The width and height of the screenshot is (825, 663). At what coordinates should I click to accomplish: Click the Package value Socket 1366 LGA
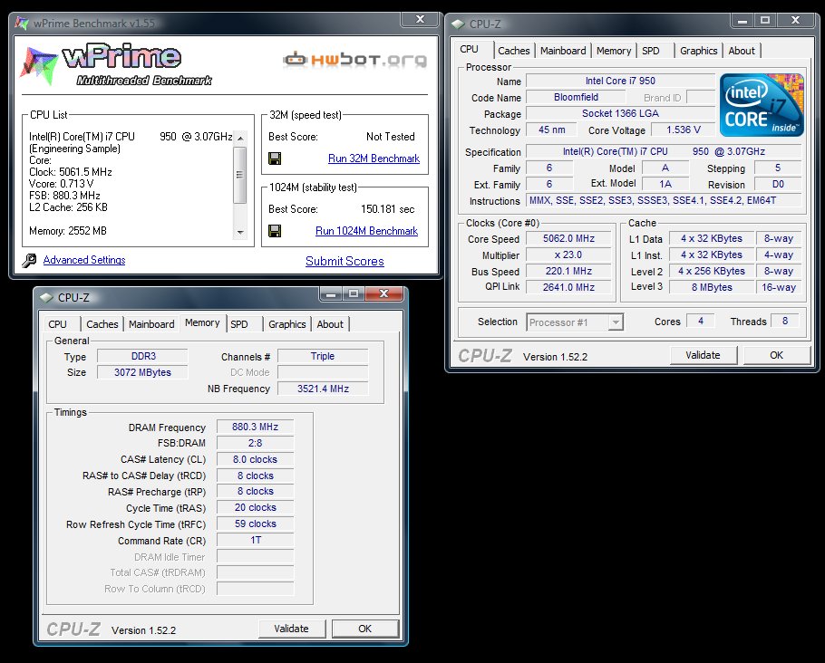click(620, 113)
